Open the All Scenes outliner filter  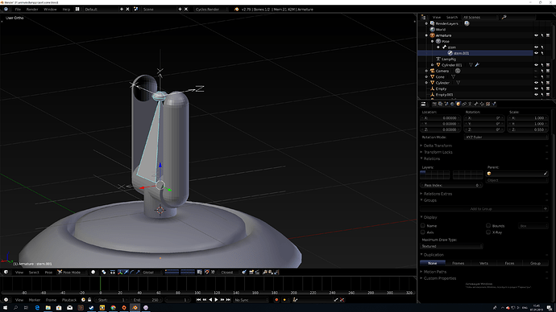[x=480, y=17]
